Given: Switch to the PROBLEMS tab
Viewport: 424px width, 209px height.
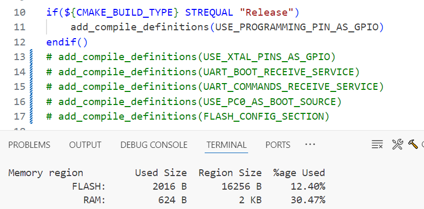Looking at the screenshot, I should (x=29, y=145).
